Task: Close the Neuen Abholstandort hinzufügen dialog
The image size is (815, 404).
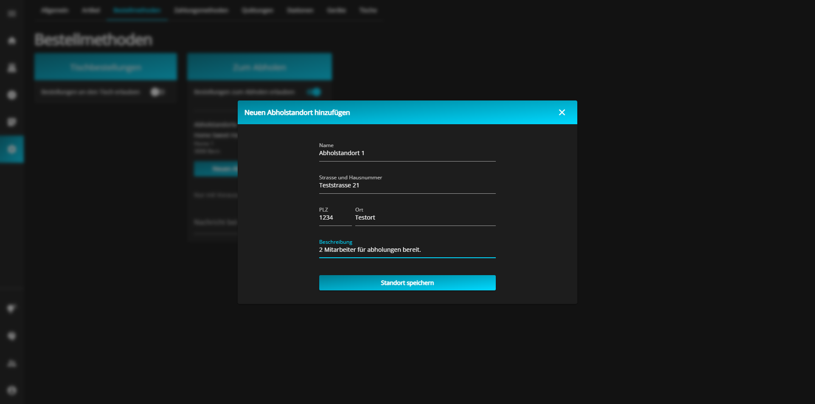Action: (x=562, y=112)
